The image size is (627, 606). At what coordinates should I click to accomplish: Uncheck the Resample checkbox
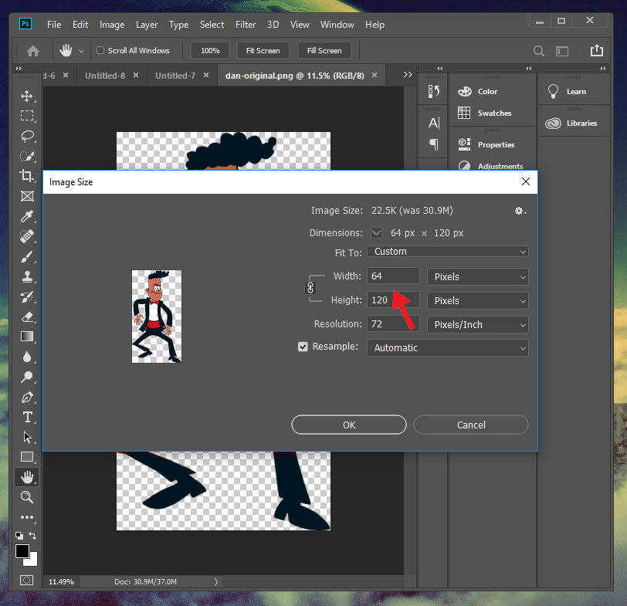(303, 347)
